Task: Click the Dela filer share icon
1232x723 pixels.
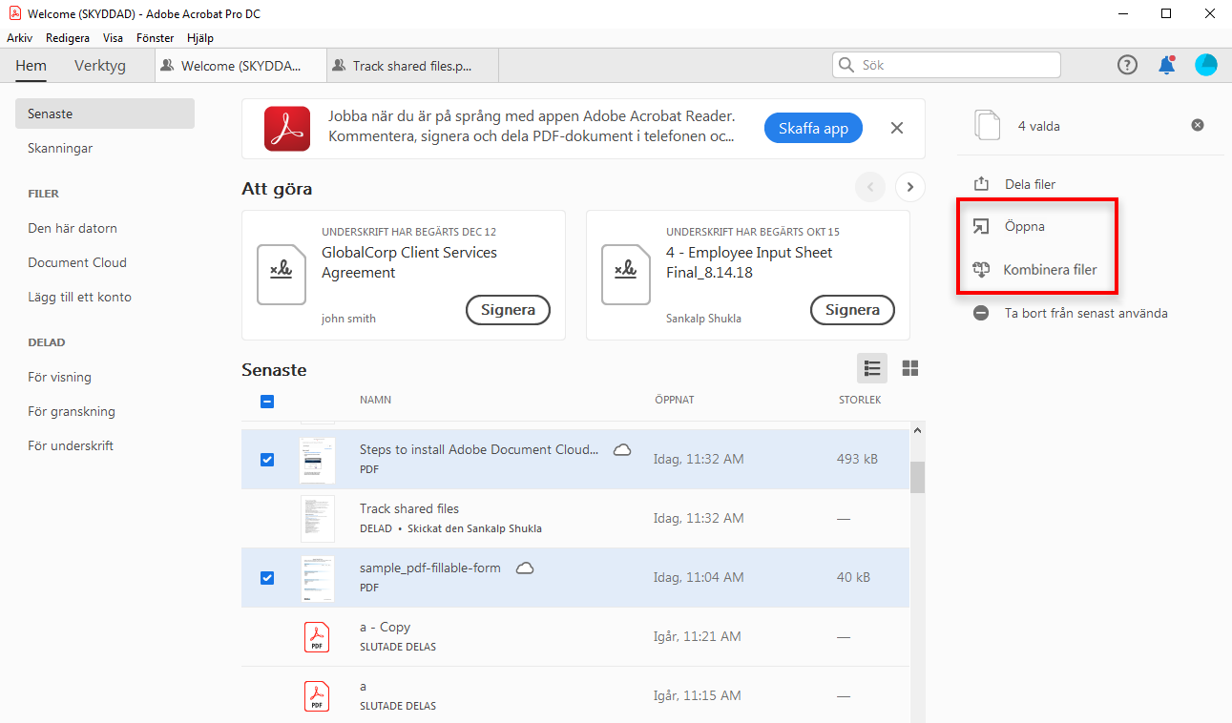Action: pos(981,184)
